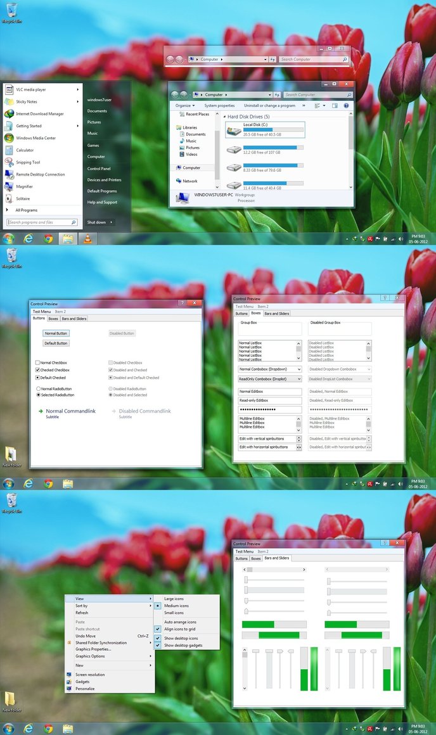The height and width of the screenshot is (735, 436).
Task: Launch Sticky Notes from the Start menu
Action: coord(26,101)
